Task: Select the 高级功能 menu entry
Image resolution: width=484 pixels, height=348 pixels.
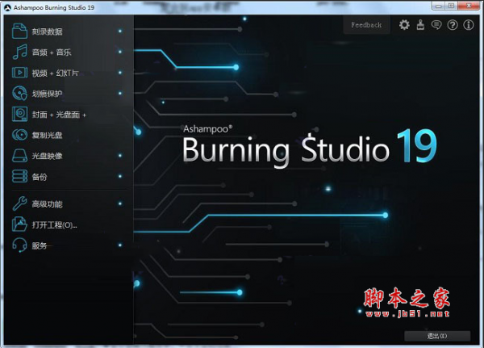Action: point(69,203)
